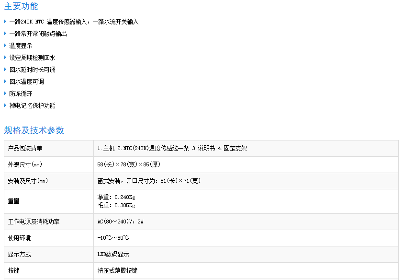Click the 掉电记忆保护功能 list item
This screenshot has height=280, width=404.
tap(32, 106)
